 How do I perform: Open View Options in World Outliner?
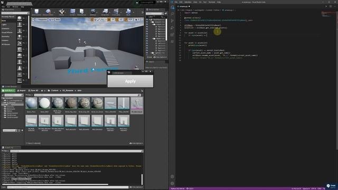[x=160, y=57]
